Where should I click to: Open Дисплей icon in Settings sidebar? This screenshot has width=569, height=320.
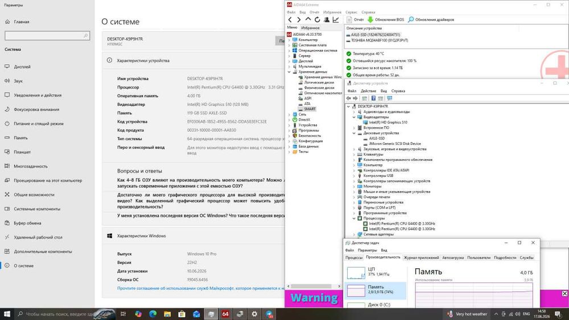7,67
